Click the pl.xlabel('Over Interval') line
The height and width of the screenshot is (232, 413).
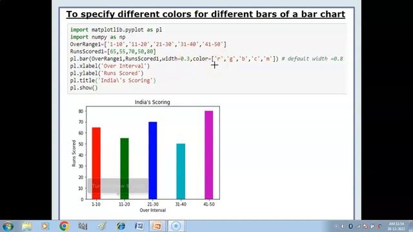point(110,66)
